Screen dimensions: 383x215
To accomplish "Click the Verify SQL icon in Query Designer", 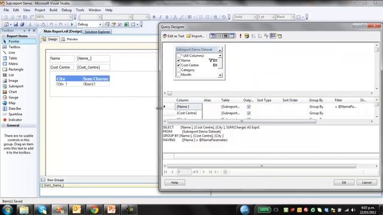I will (247, 36).
